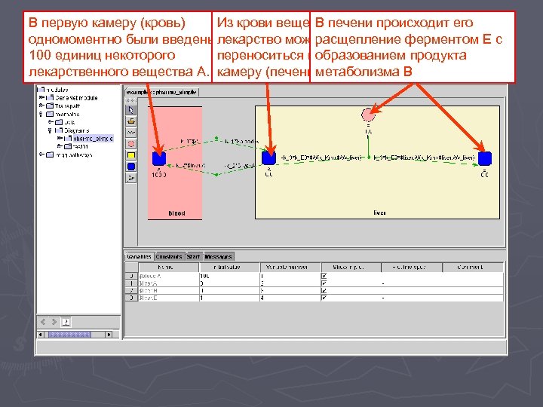Image resolution: width=543 pixels, height=407 pixels.
Task: Click folder icon of Transpath node
Action: point(50,106)
